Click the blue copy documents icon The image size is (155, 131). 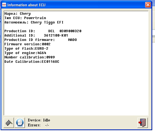click(20, 123)
